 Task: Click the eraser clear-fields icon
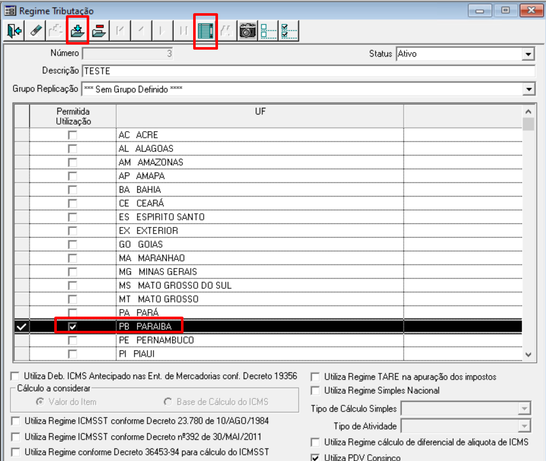point(35,31)
